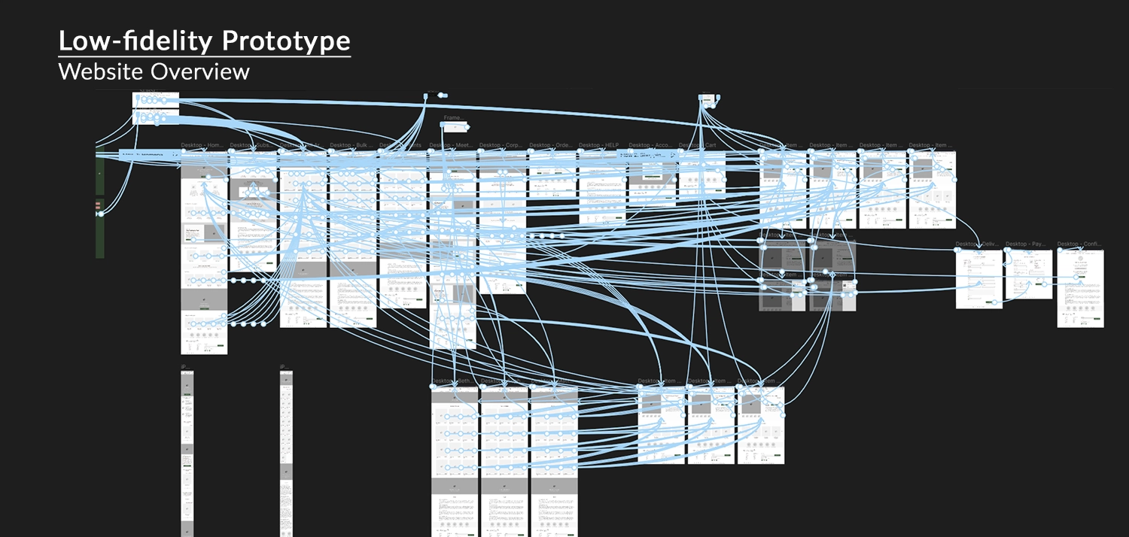The width and height of the screenshot is (1129, 537).
Task: Select the Desktop - Bulk frame label
Action: pos(351,145)
